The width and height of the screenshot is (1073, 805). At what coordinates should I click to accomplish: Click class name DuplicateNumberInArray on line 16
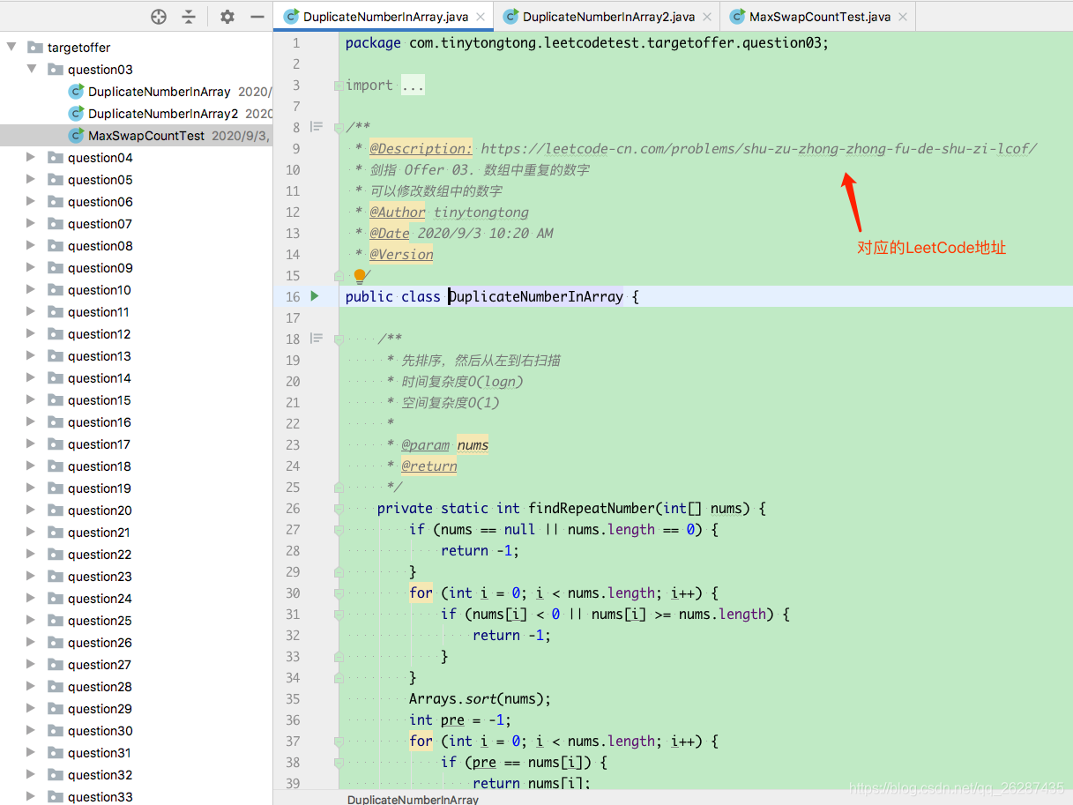click(x=536, y=297)
